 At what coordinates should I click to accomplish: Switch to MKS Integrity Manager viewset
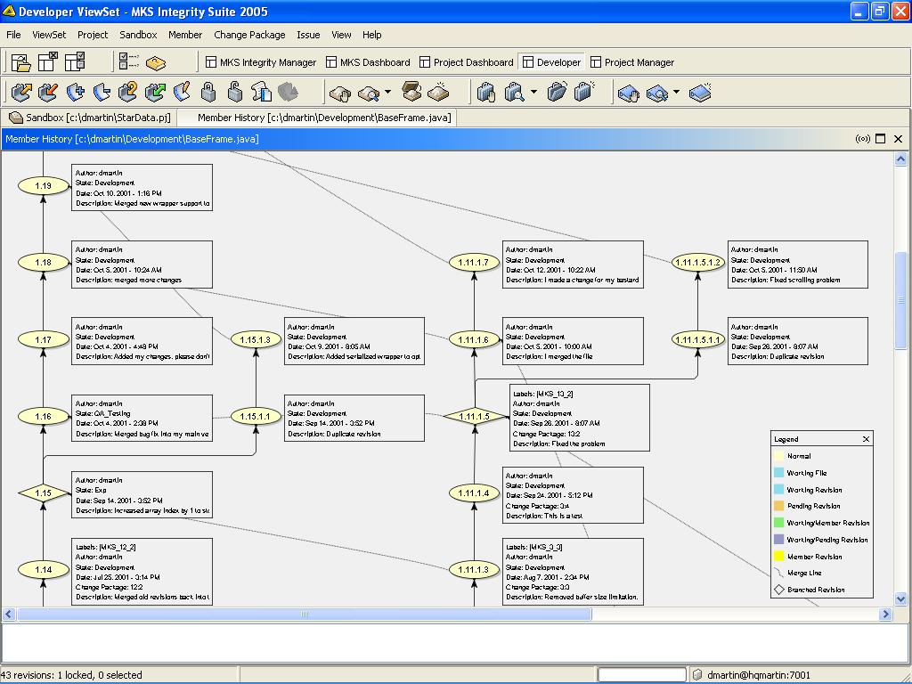click(261, 62)
